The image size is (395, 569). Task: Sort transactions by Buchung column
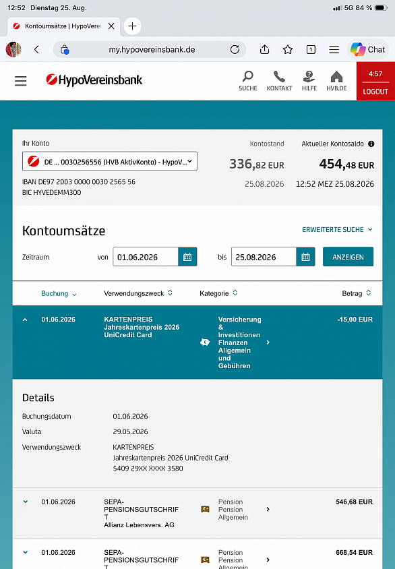coord(59,293)
